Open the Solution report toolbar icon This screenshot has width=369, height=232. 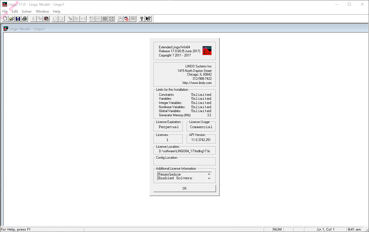pos(98,19)
